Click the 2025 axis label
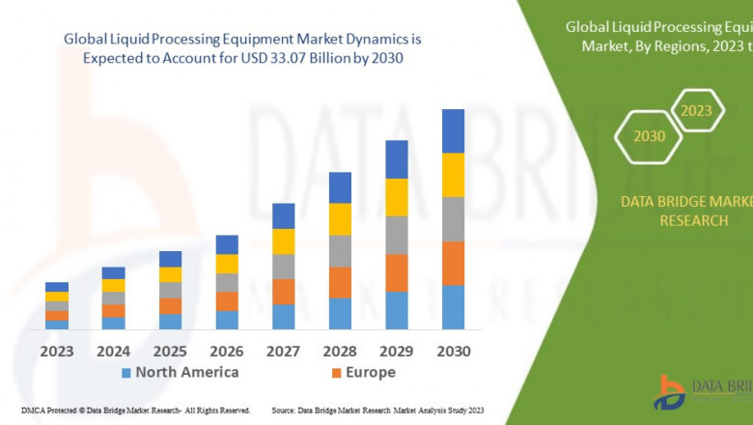This screenshot has width=753, height=425. click(x=170, y=352)
